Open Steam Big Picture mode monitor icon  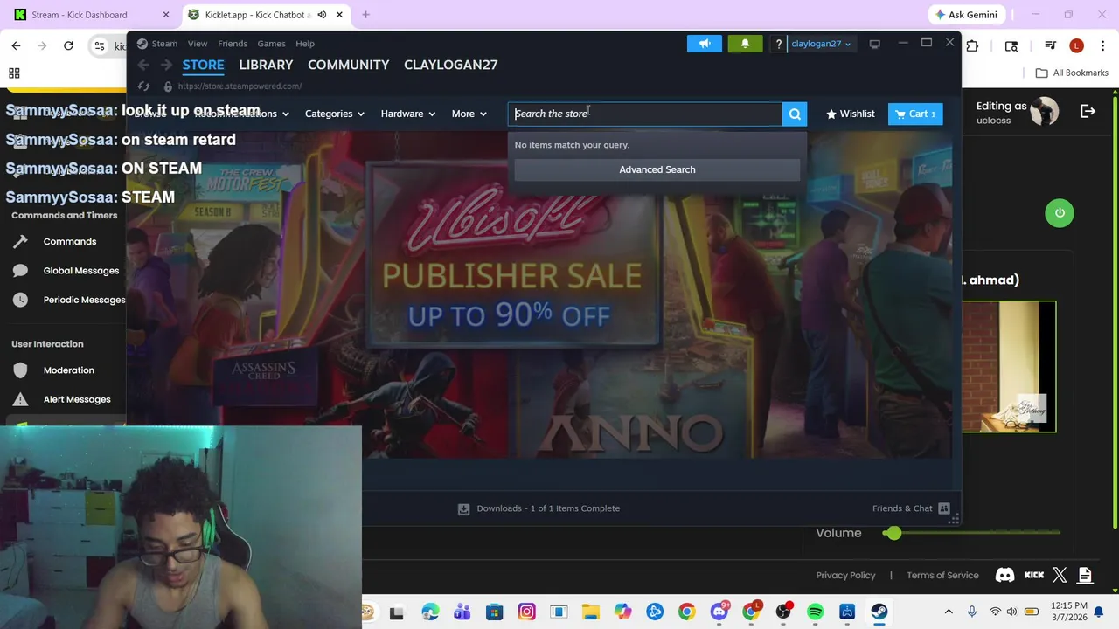(x=874, y=44)
